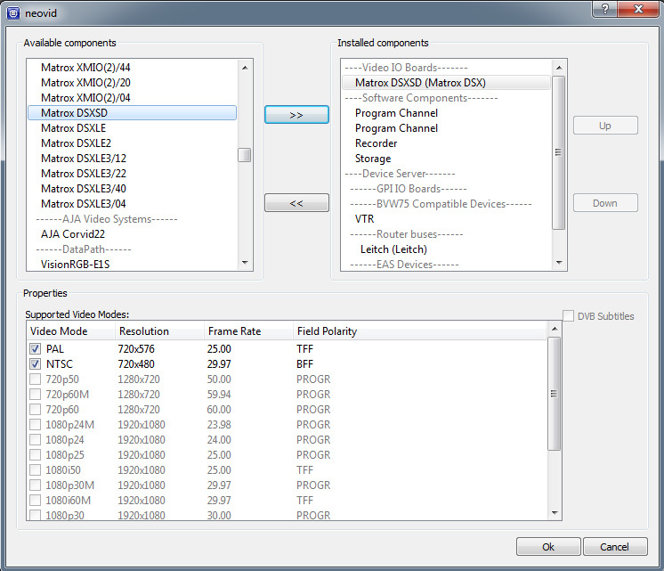Enable the 1080i50 video mode checkbox

[x=35, y=470]
